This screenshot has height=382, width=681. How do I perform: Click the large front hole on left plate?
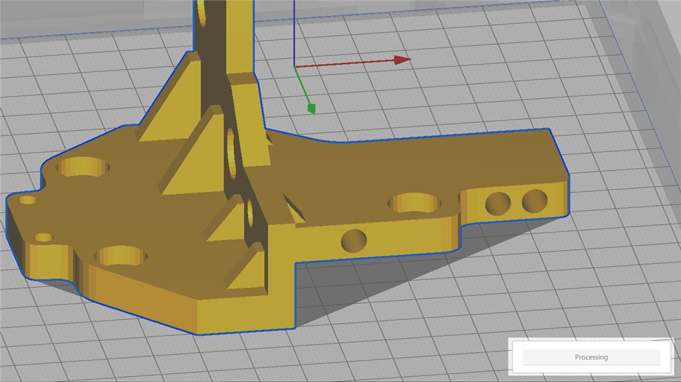pos(120,255)
